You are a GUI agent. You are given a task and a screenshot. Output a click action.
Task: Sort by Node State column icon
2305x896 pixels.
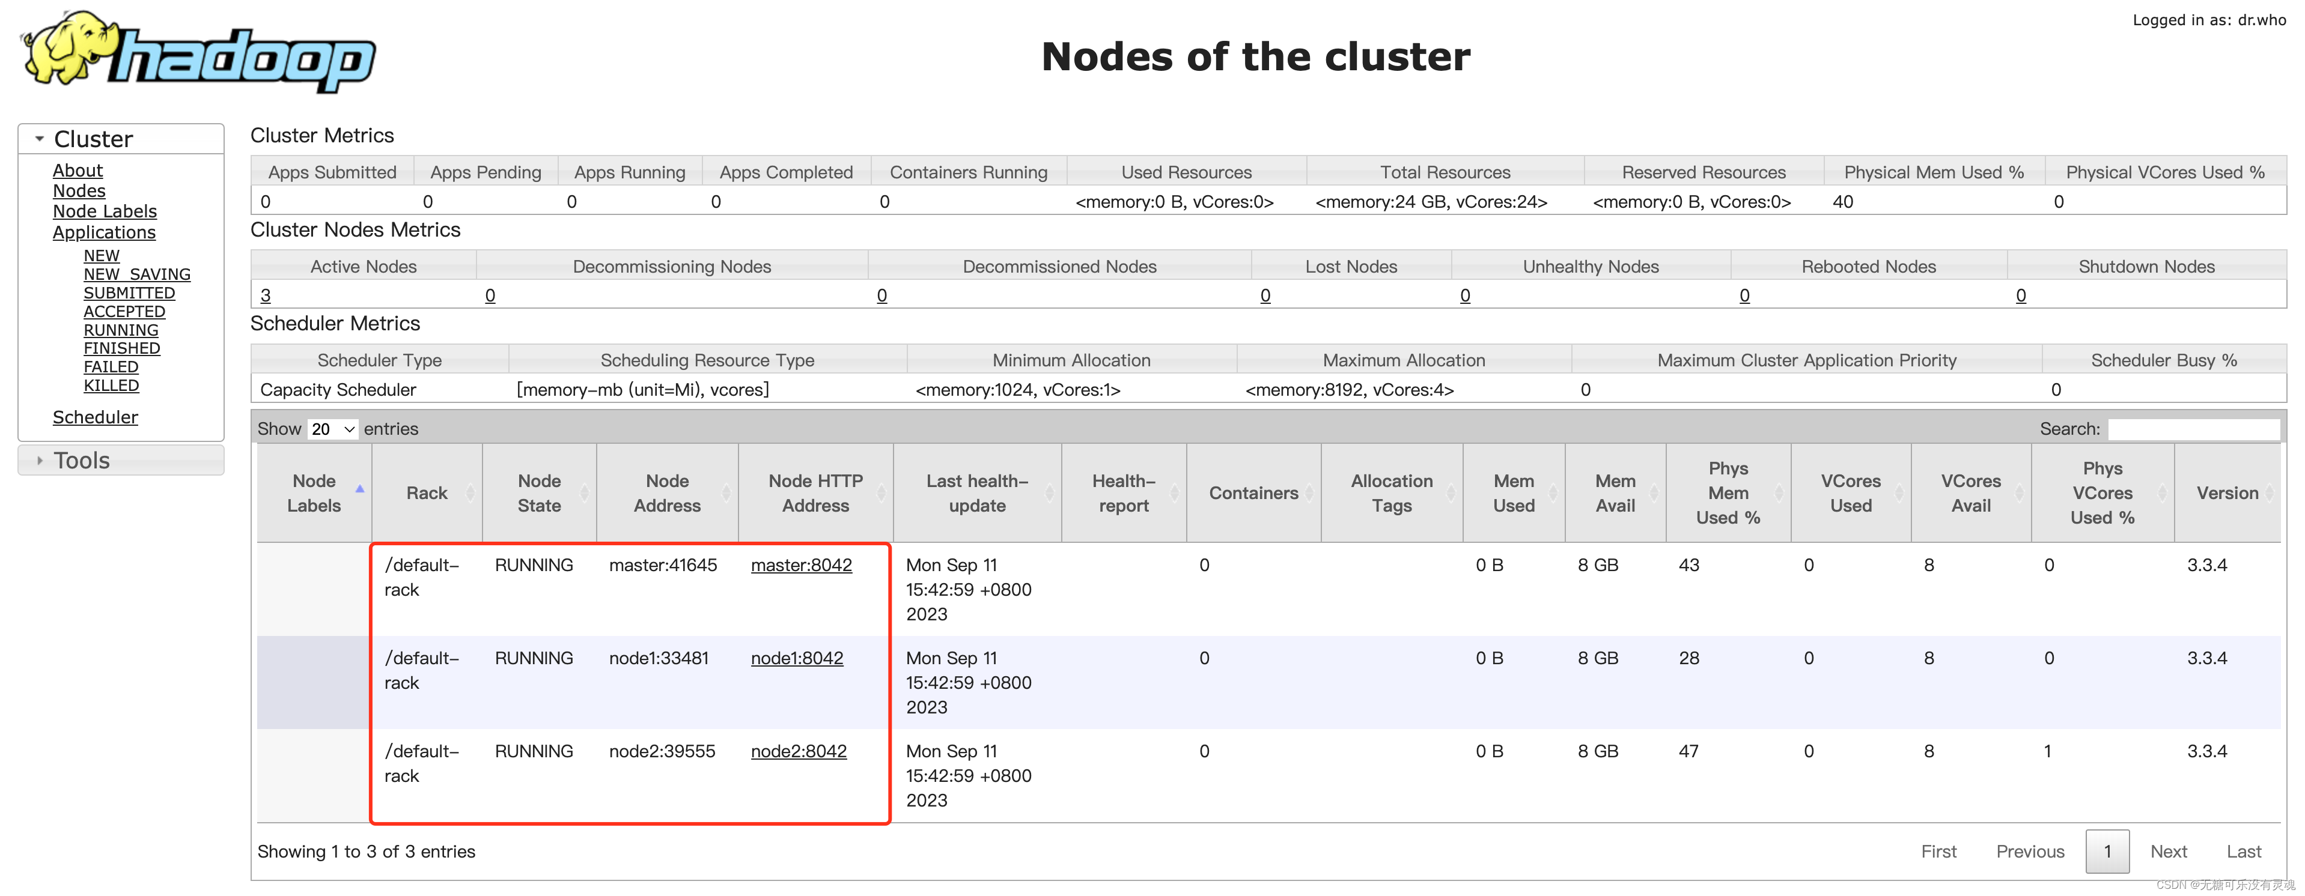click(x=584, y=492)
